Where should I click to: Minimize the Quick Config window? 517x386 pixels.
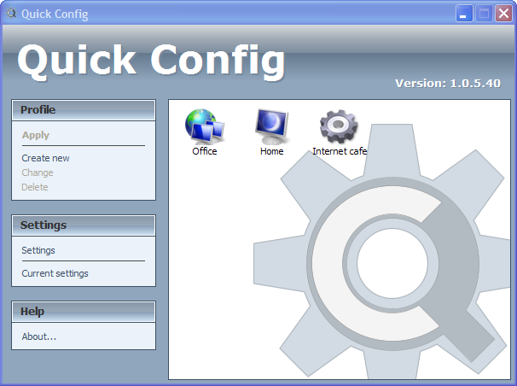point(464,14)
